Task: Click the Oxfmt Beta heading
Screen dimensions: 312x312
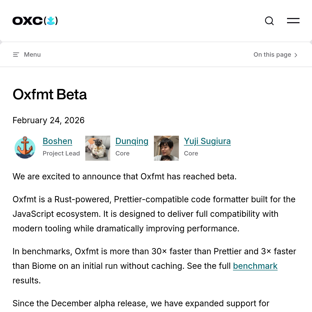Action: pyautogui.click(x=50, y=95)
